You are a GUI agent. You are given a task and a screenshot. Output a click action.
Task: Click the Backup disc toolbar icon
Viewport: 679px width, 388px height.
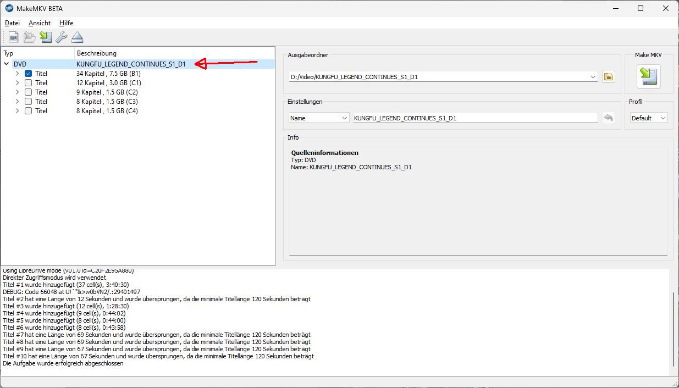29,37
